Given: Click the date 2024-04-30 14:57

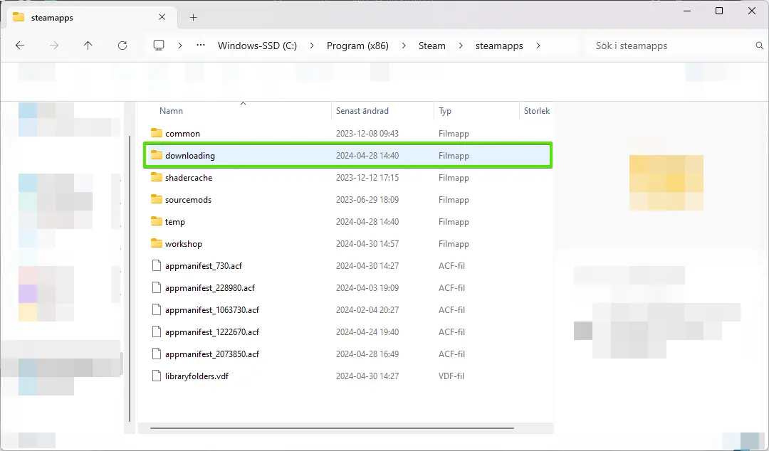Looking at the screenshot, I should pyautogui.click(x=367, y=243).
